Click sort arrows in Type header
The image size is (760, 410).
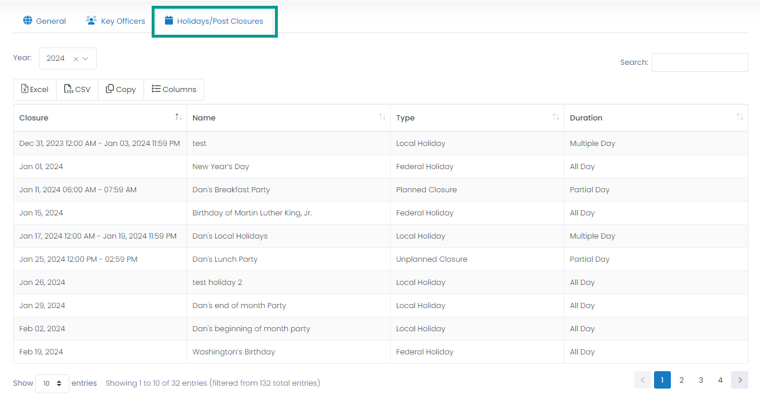coord(556,117)
